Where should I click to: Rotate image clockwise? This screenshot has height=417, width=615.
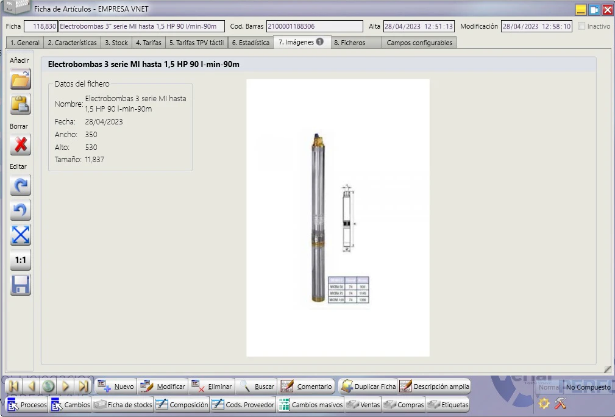[x=20, y=185]
